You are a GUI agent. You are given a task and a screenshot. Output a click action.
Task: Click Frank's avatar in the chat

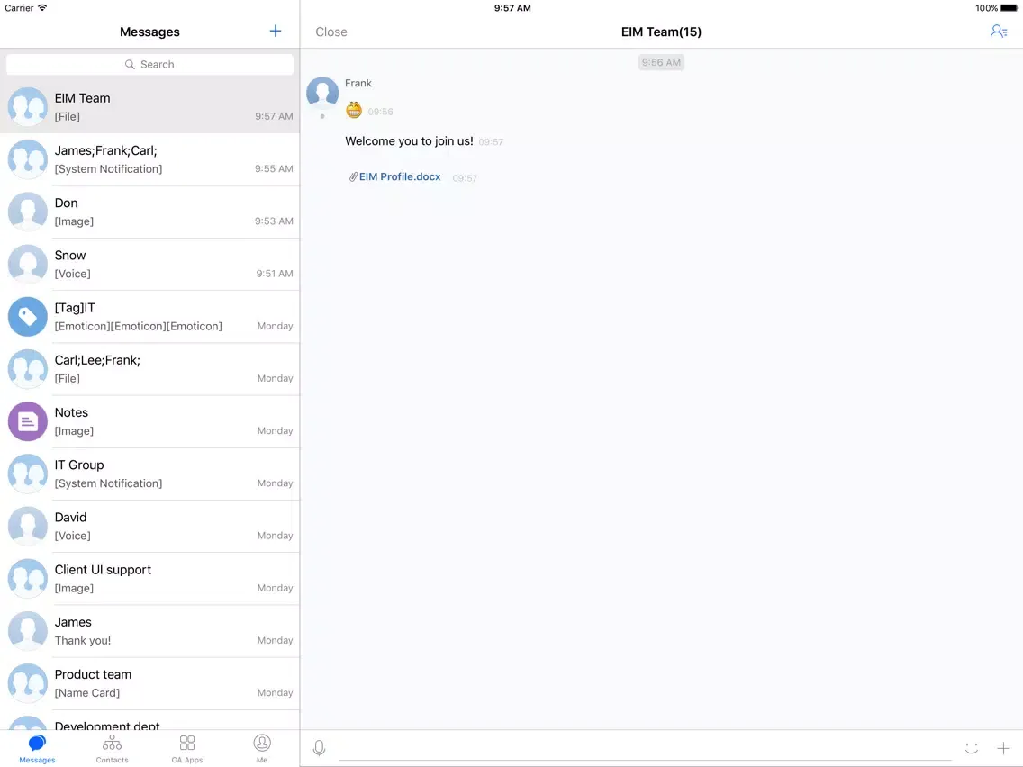322,94
